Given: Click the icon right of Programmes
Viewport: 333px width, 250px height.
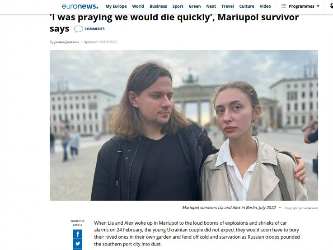Looking at the screenshot, I should click(331, 6).
